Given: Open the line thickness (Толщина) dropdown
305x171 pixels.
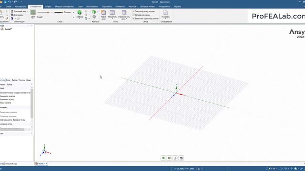Looking at the screenshot, I should coord(73,12).
